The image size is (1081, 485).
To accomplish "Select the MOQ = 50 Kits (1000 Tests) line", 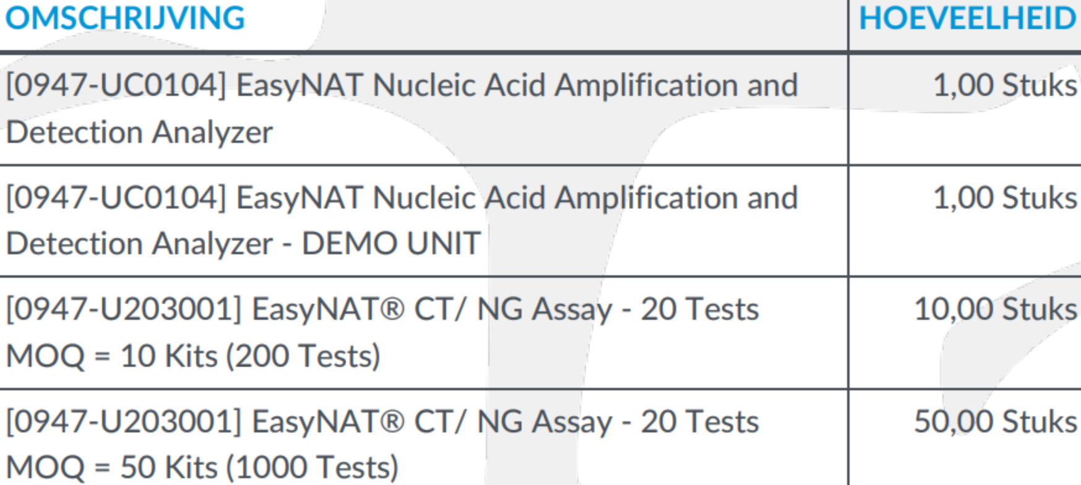I will click(x=202, y=467).
